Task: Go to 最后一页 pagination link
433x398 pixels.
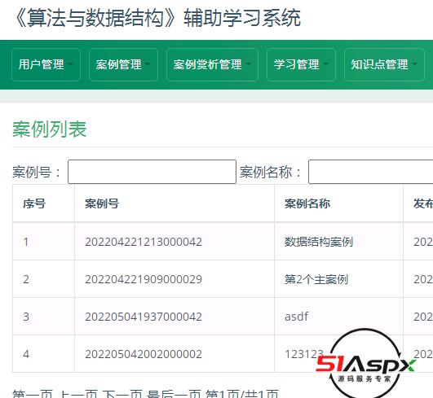Action: (x=174, y=394)
